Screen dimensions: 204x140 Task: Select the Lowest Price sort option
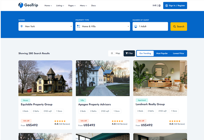pos(178,53)
